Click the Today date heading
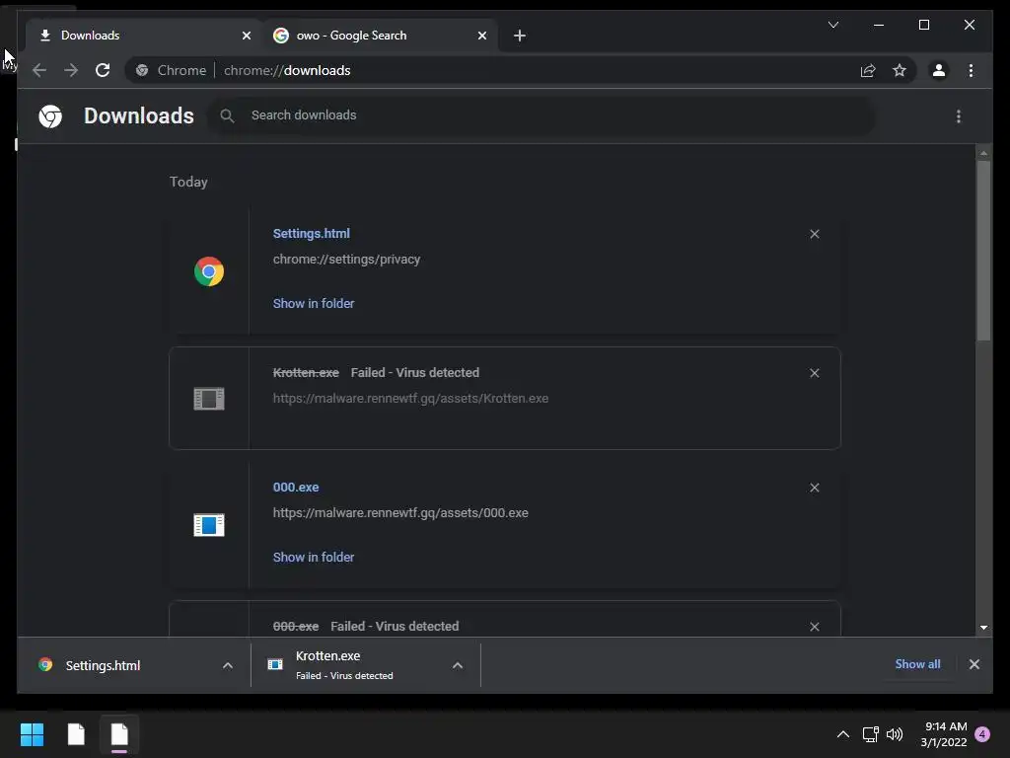 [188, 182]
